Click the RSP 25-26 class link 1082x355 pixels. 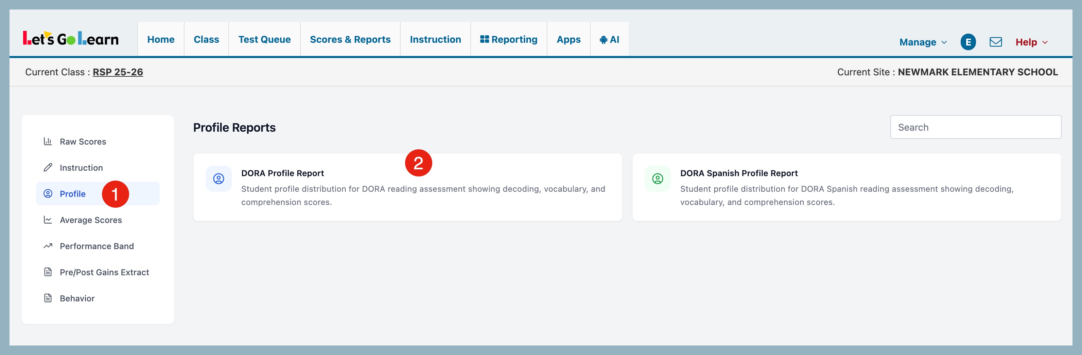[118, 72]
